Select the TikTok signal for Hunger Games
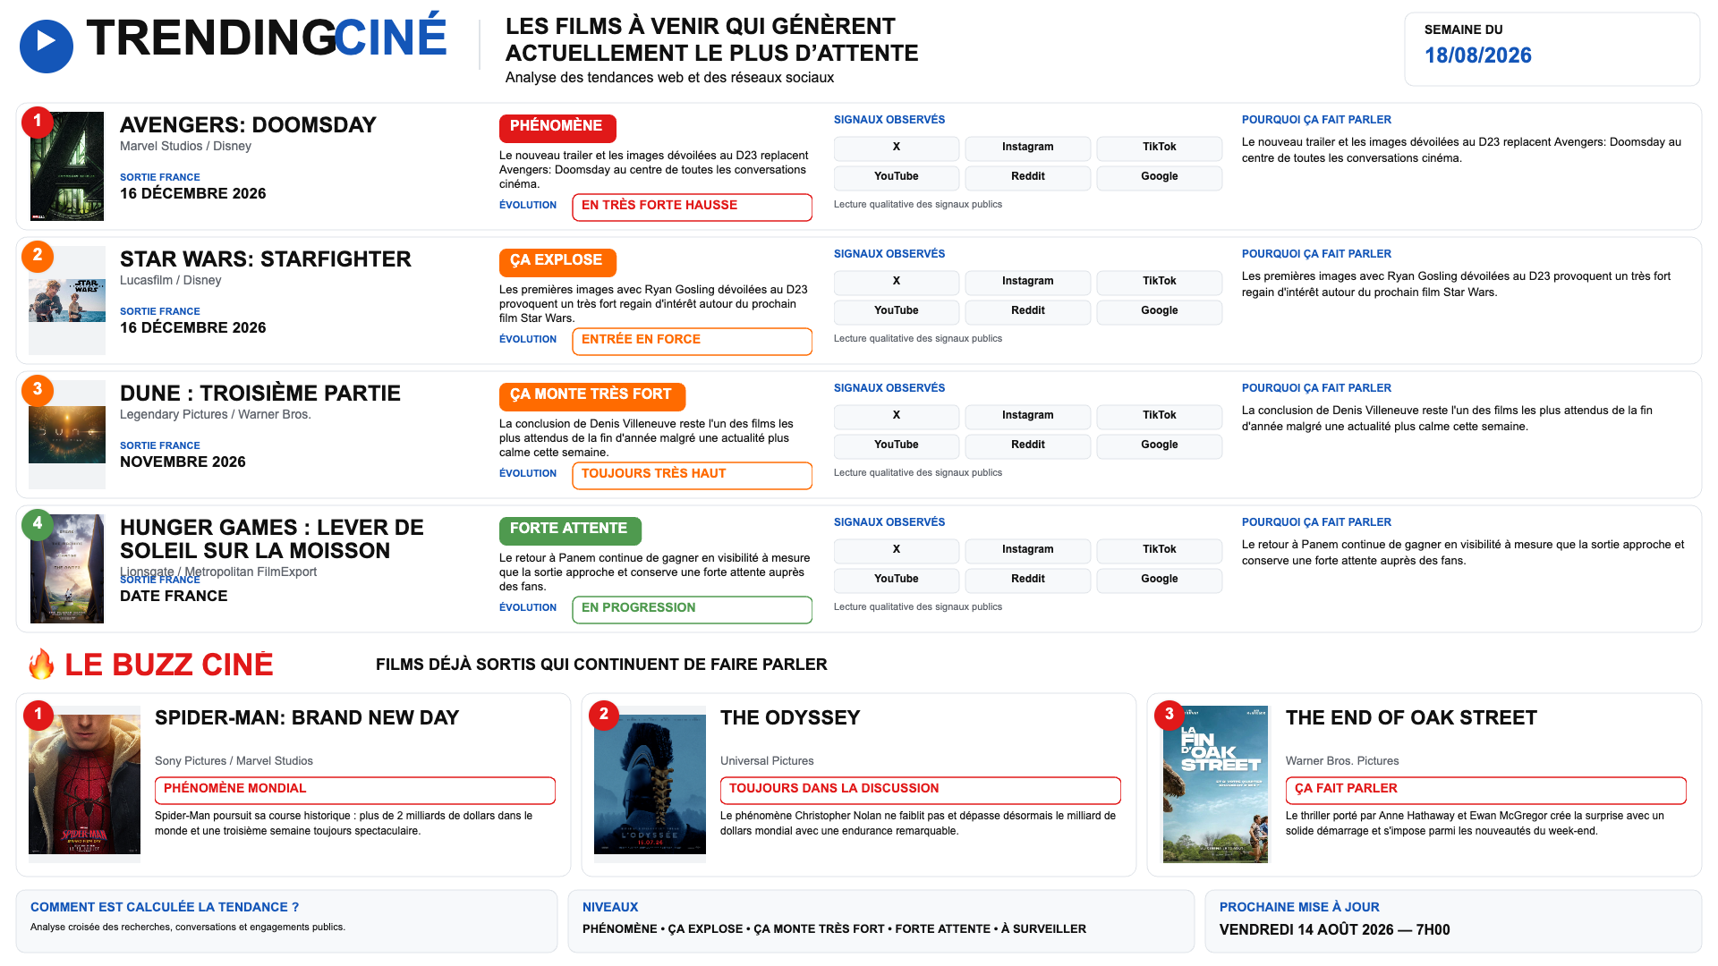 tap(1160, 550)
